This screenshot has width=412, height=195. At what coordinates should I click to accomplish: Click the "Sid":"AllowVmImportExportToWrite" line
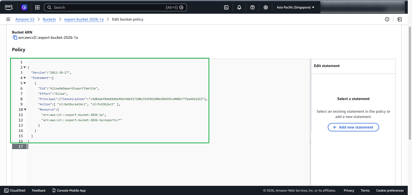pyautogui.click(x=68, y=88)
